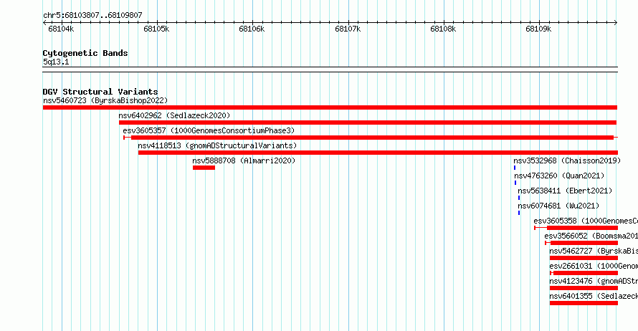Open the nsv6402962 (Sedlazeck2020) variant label
This screenshot has width=638, height=331.
tap(175, 115)
